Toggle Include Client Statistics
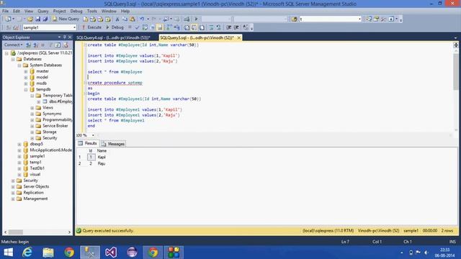This screenshot has height=259, width=461. 176,27
